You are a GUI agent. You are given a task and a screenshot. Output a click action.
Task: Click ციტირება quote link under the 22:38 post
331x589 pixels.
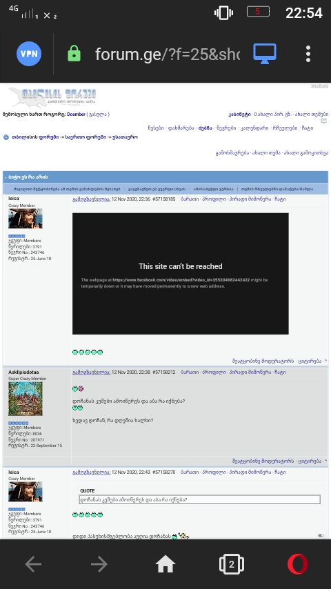tap(310, 461)
